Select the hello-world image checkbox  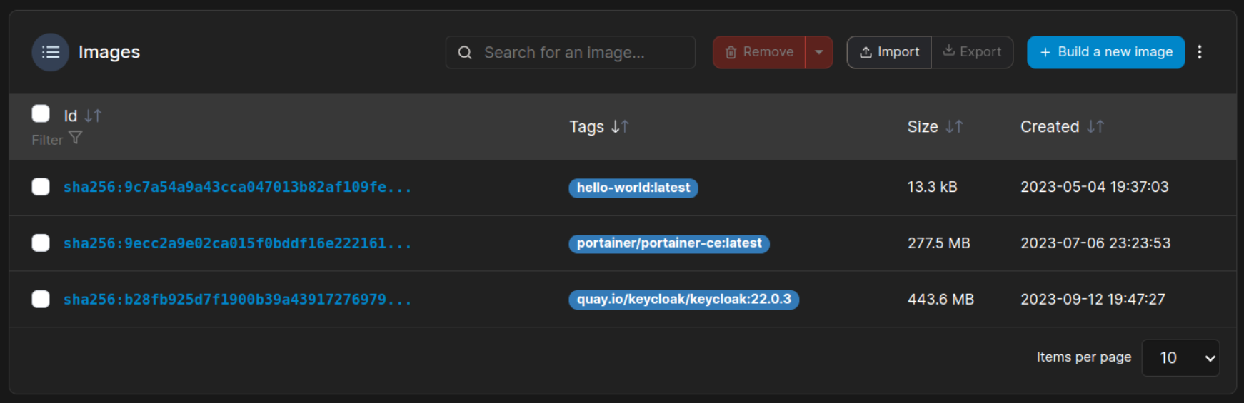tap(41, 187)
